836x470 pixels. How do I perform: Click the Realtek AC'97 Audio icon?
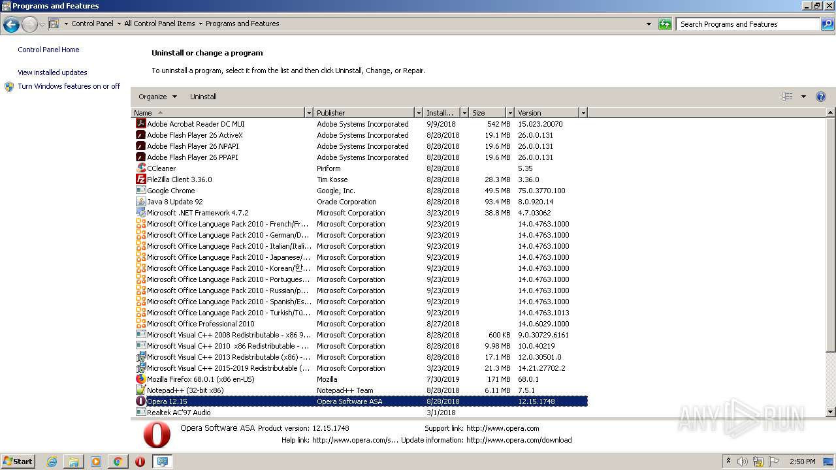pyautogui.click(x=140, y=413)
